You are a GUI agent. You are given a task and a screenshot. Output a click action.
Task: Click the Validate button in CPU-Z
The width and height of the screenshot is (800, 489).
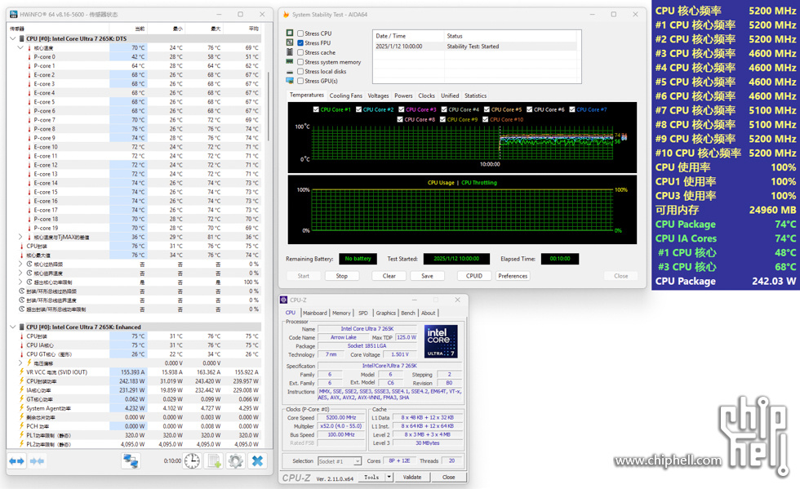tap(412, 477)
